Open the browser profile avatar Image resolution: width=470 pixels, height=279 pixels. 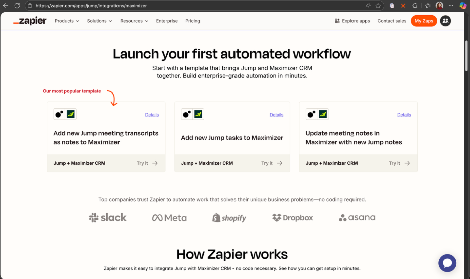439,6
